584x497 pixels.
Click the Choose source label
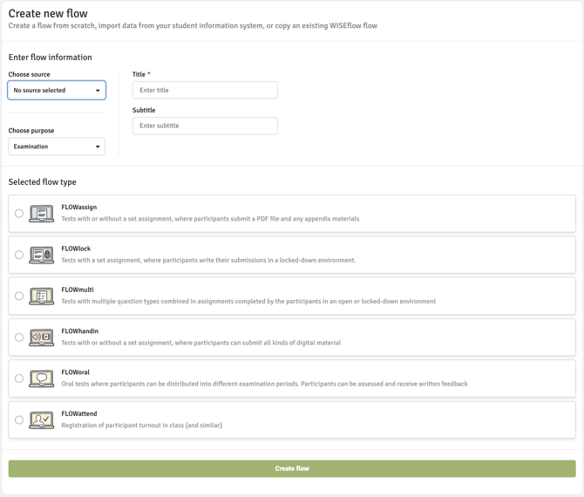(x=29, y=74)
